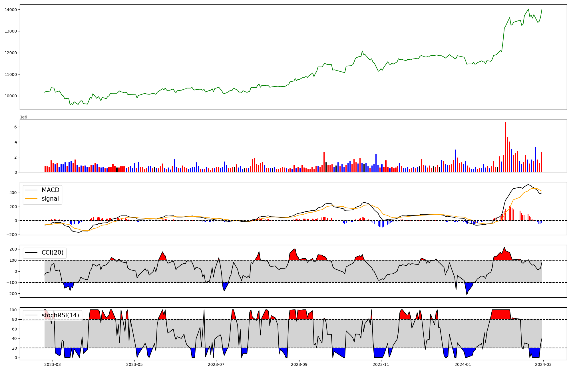Select the 2023-09 x-axis date label
Viewport: 571px width, 371px height.
coord(299,364)
